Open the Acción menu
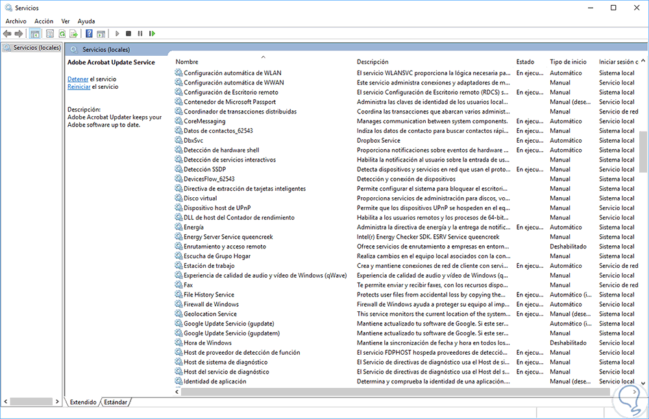 44,21
